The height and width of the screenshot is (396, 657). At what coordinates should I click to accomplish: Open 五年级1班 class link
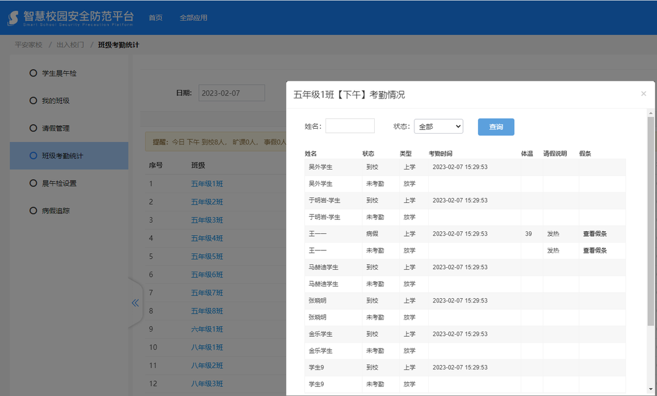tap(207, 183)
